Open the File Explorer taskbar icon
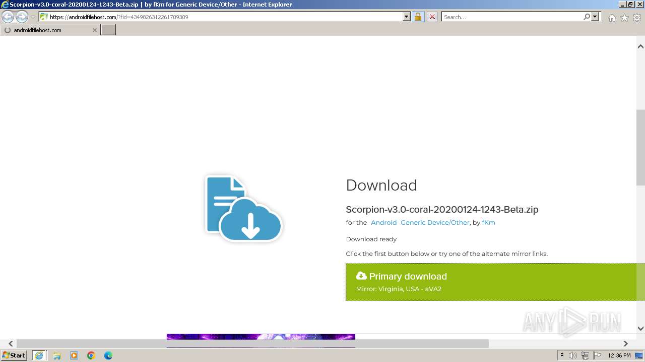The width and height of the screenshot is (645, 362). [x=57, y=355]
